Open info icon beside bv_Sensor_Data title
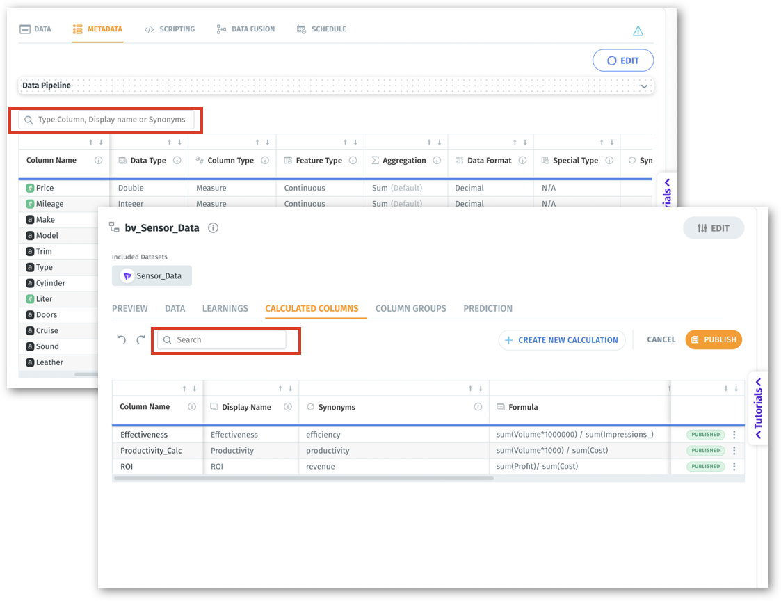Viewport: 781px width, 601px height. (214, 228)
